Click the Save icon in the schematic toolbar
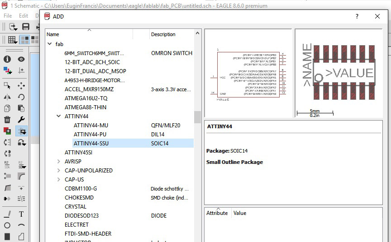 point(26,26)
